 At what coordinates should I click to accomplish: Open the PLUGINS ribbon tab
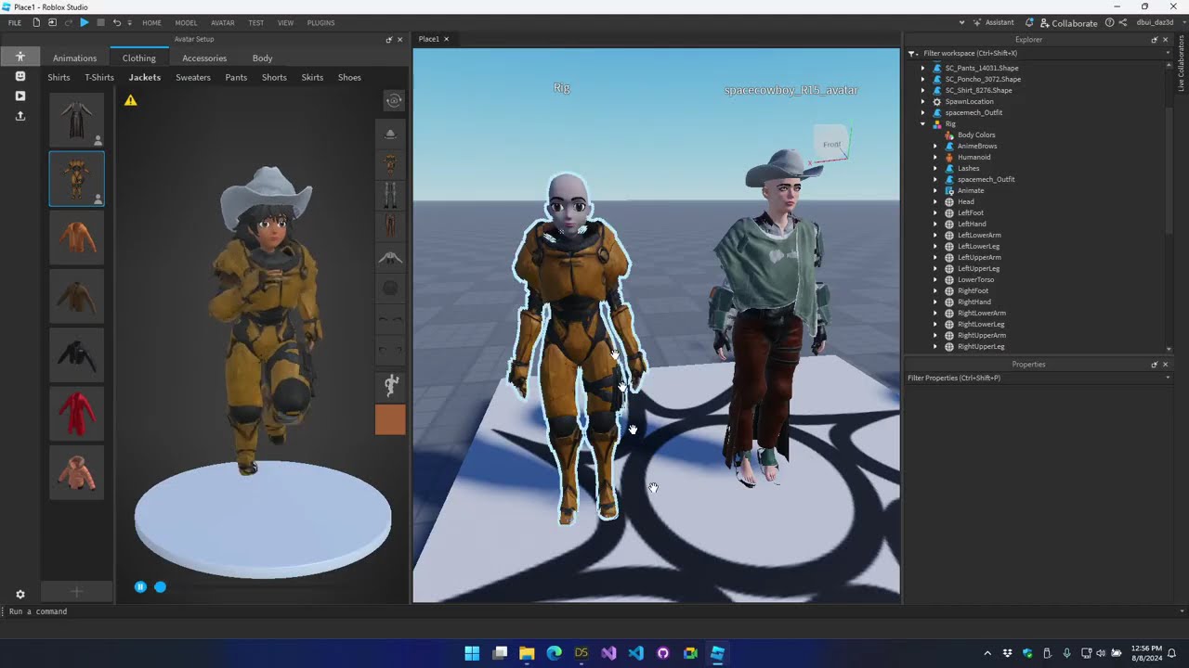pos(320,22)
